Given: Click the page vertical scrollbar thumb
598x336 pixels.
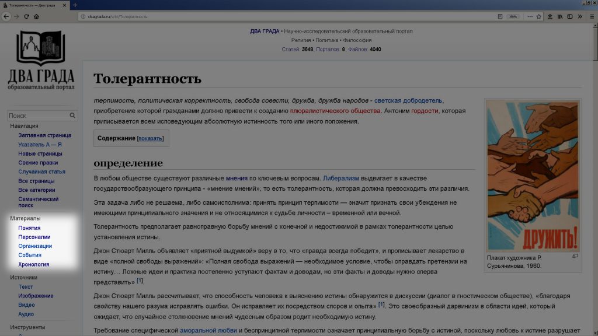Looking at the screenshot, I should tap(595, 44).
